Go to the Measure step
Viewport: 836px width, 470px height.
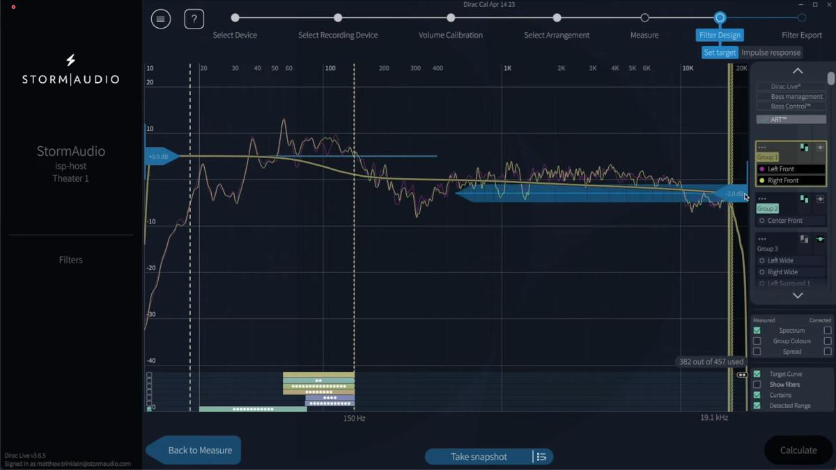pos(644,18)
